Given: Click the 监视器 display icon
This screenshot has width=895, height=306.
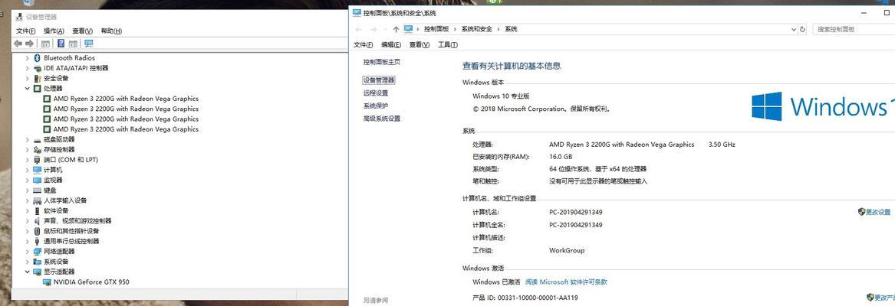Looking at the screenshot, I should click(37, 180).
